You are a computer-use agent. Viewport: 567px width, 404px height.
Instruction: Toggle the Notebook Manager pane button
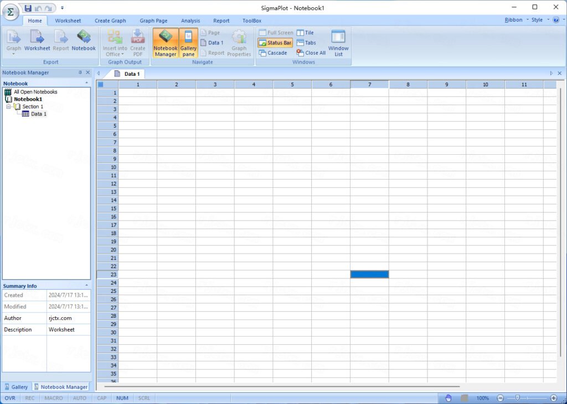point(166,43)
